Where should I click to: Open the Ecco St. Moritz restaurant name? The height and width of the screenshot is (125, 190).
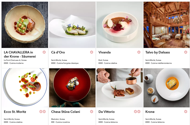[15, 112]
